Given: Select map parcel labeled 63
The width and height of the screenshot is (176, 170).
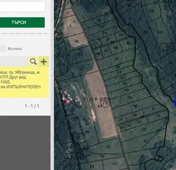Looking at the screenshot, I should (x=100, y=106).
